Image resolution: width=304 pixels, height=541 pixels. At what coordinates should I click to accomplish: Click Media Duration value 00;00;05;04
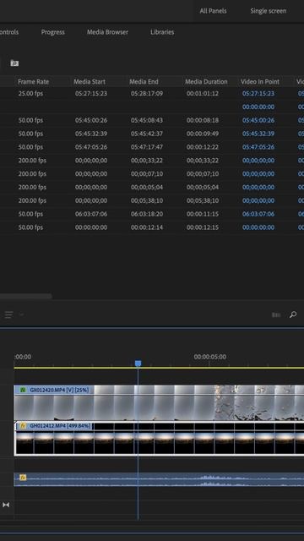click(203, 187)
